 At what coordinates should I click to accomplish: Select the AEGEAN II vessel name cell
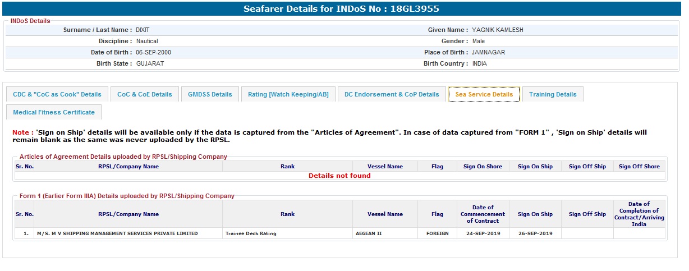point(369,233)
